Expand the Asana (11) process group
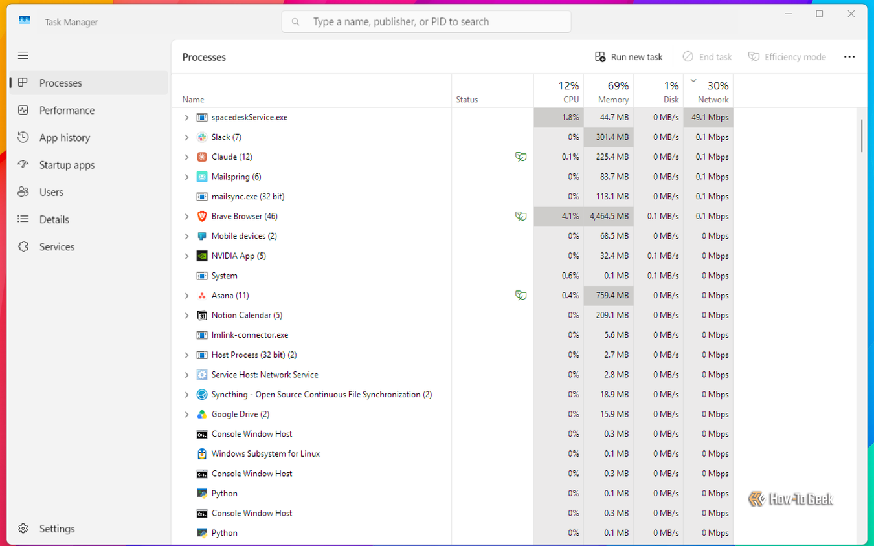The width and height of the screenshot is (874, 546). click(186, 296)
